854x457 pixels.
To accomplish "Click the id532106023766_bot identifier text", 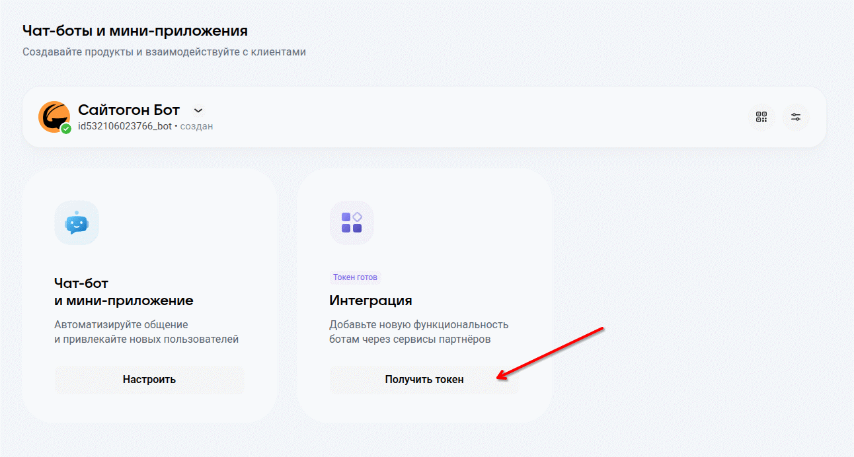I will tap(125, 125).
